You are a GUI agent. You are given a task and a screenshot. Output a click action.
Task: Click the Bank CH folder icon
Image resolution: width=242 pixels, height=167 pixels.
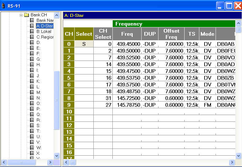(x=26, y=15)
